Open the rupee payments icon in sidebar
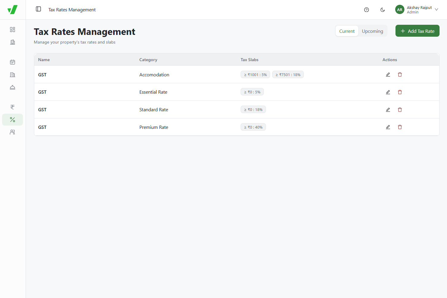This screenshot has height=298, width=447. click(x=13, y=107)
